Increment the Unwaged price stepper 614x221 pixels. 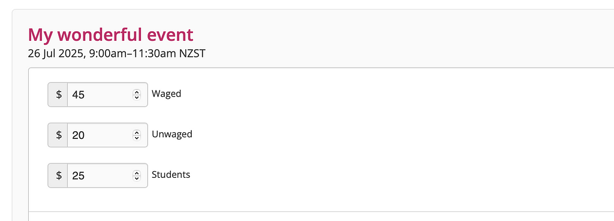coord(136,132)
